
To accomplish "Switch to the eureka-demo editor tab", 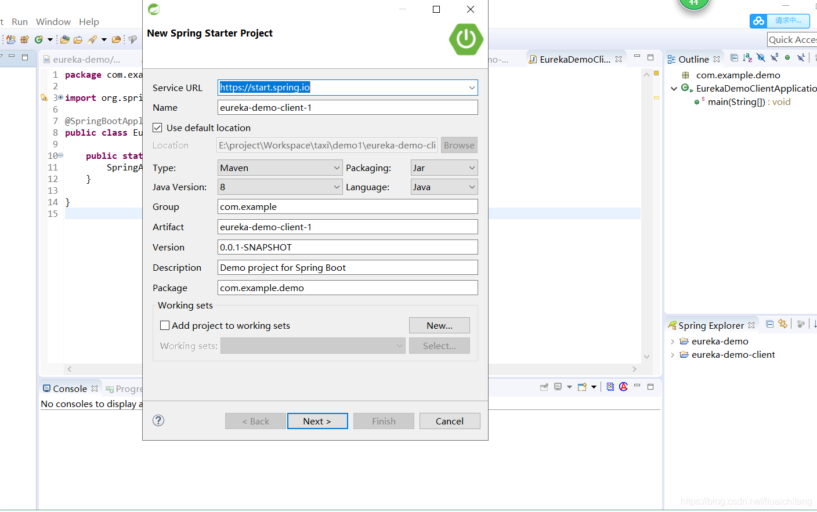I will point(87,59).
